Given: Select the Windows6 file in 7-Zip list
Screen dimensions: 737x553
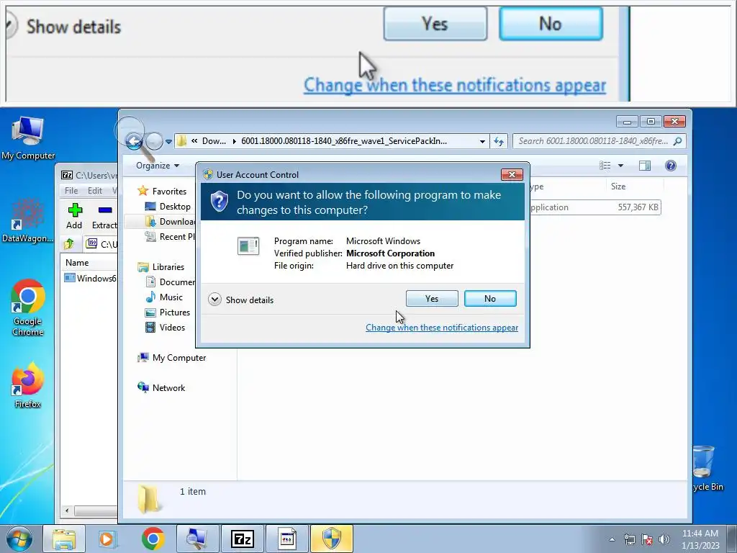Looking at the screenshot, I should pos(90,278).
